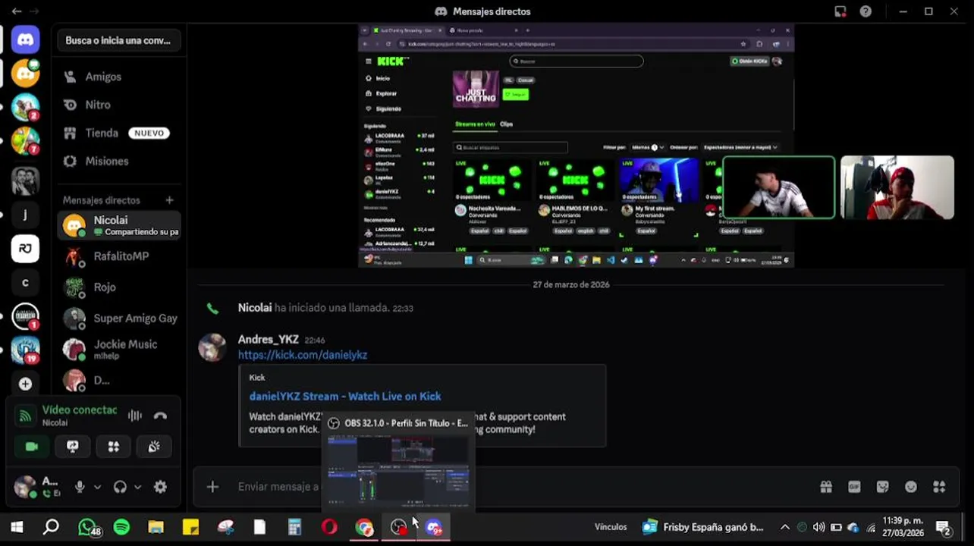
Task: Click the message attachment plus button
Action: tap(212, 487)
